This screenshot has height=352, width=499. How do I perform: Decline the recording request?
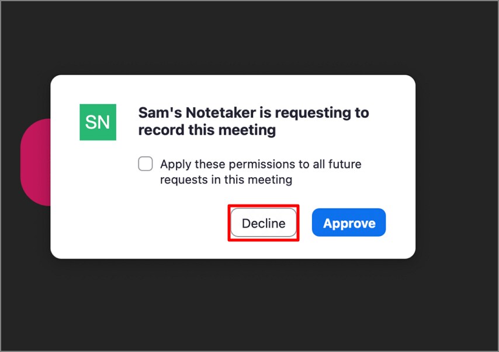[264, 223]
